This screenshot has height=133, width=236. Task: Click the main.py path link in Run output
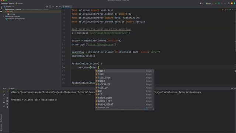coord(178,92)
